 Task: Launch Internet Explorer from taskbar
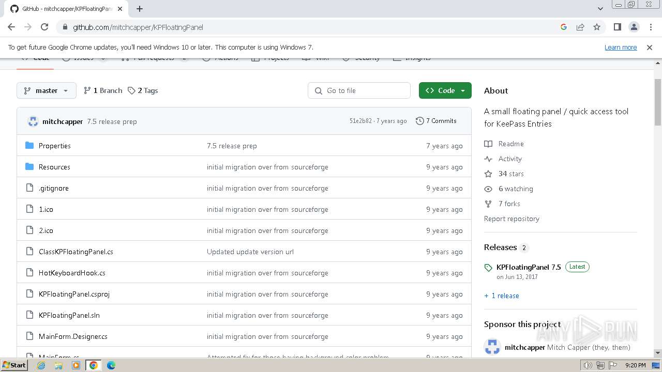point(41,365)
